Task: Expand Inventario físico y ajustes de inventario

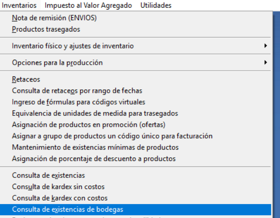Action: pos(73,46)
